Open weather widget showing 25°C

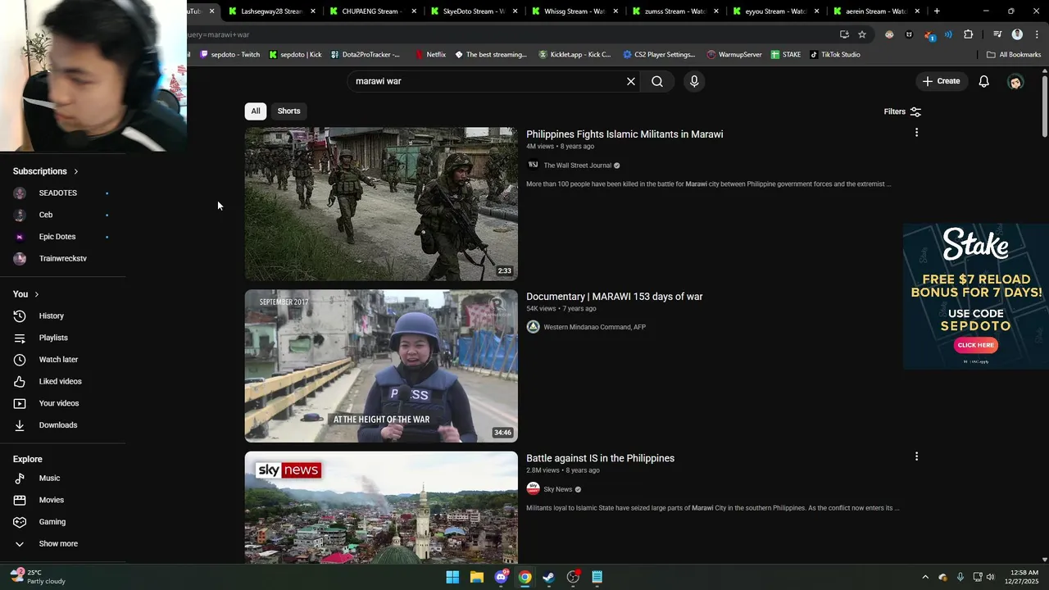[38, 577]
